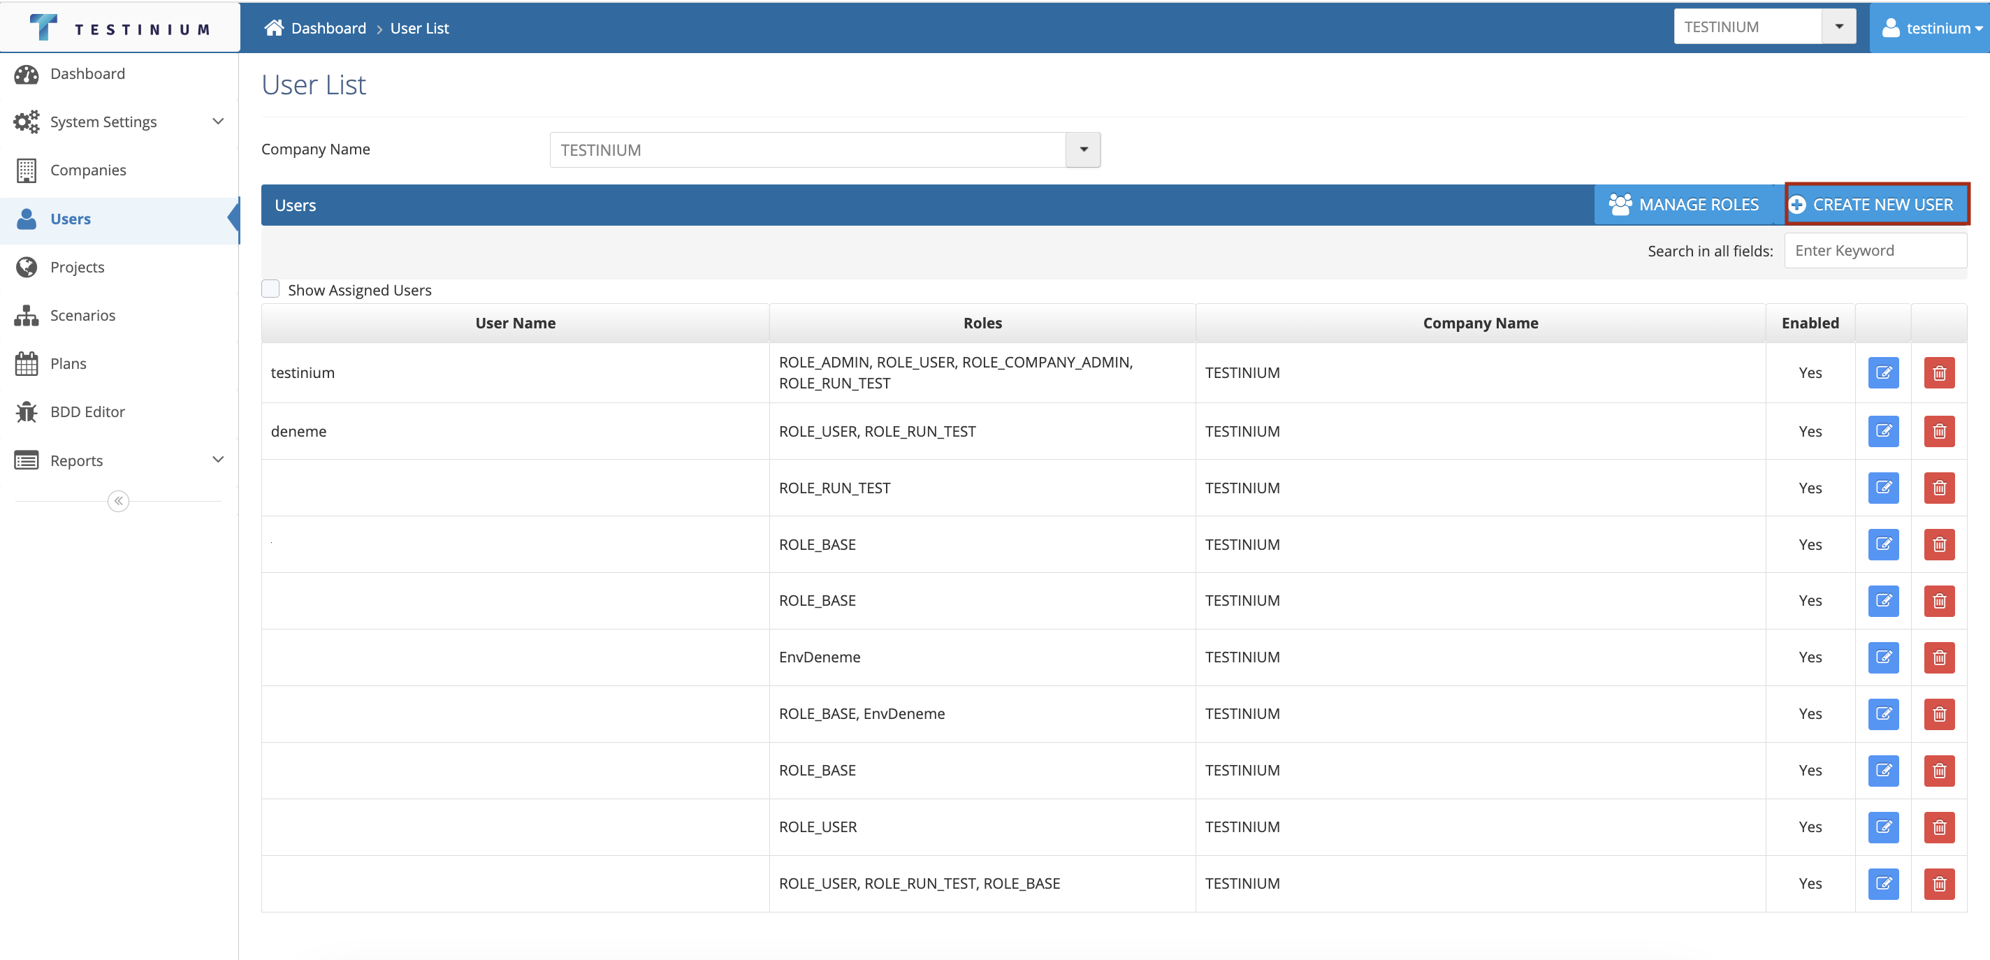Delete the ROLE_BASE, EnvDeneme user row
This screenshot has height=960, width=1990.
tap(1938, 713)
